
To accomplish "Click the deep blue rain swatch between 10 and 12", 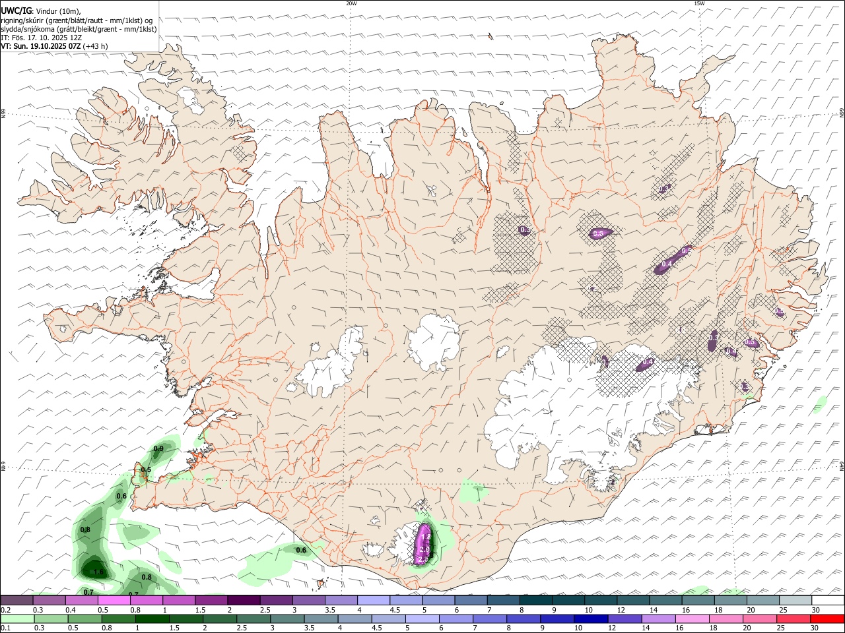I will 590,618.
